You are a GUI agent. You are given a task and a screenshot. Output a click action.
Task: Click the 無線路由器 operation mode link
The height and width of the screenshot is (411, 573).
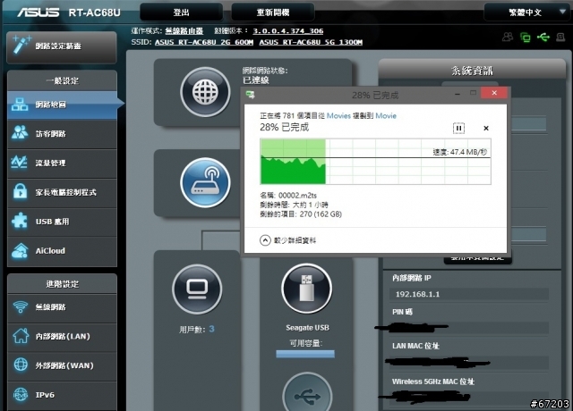coord(184,31)
